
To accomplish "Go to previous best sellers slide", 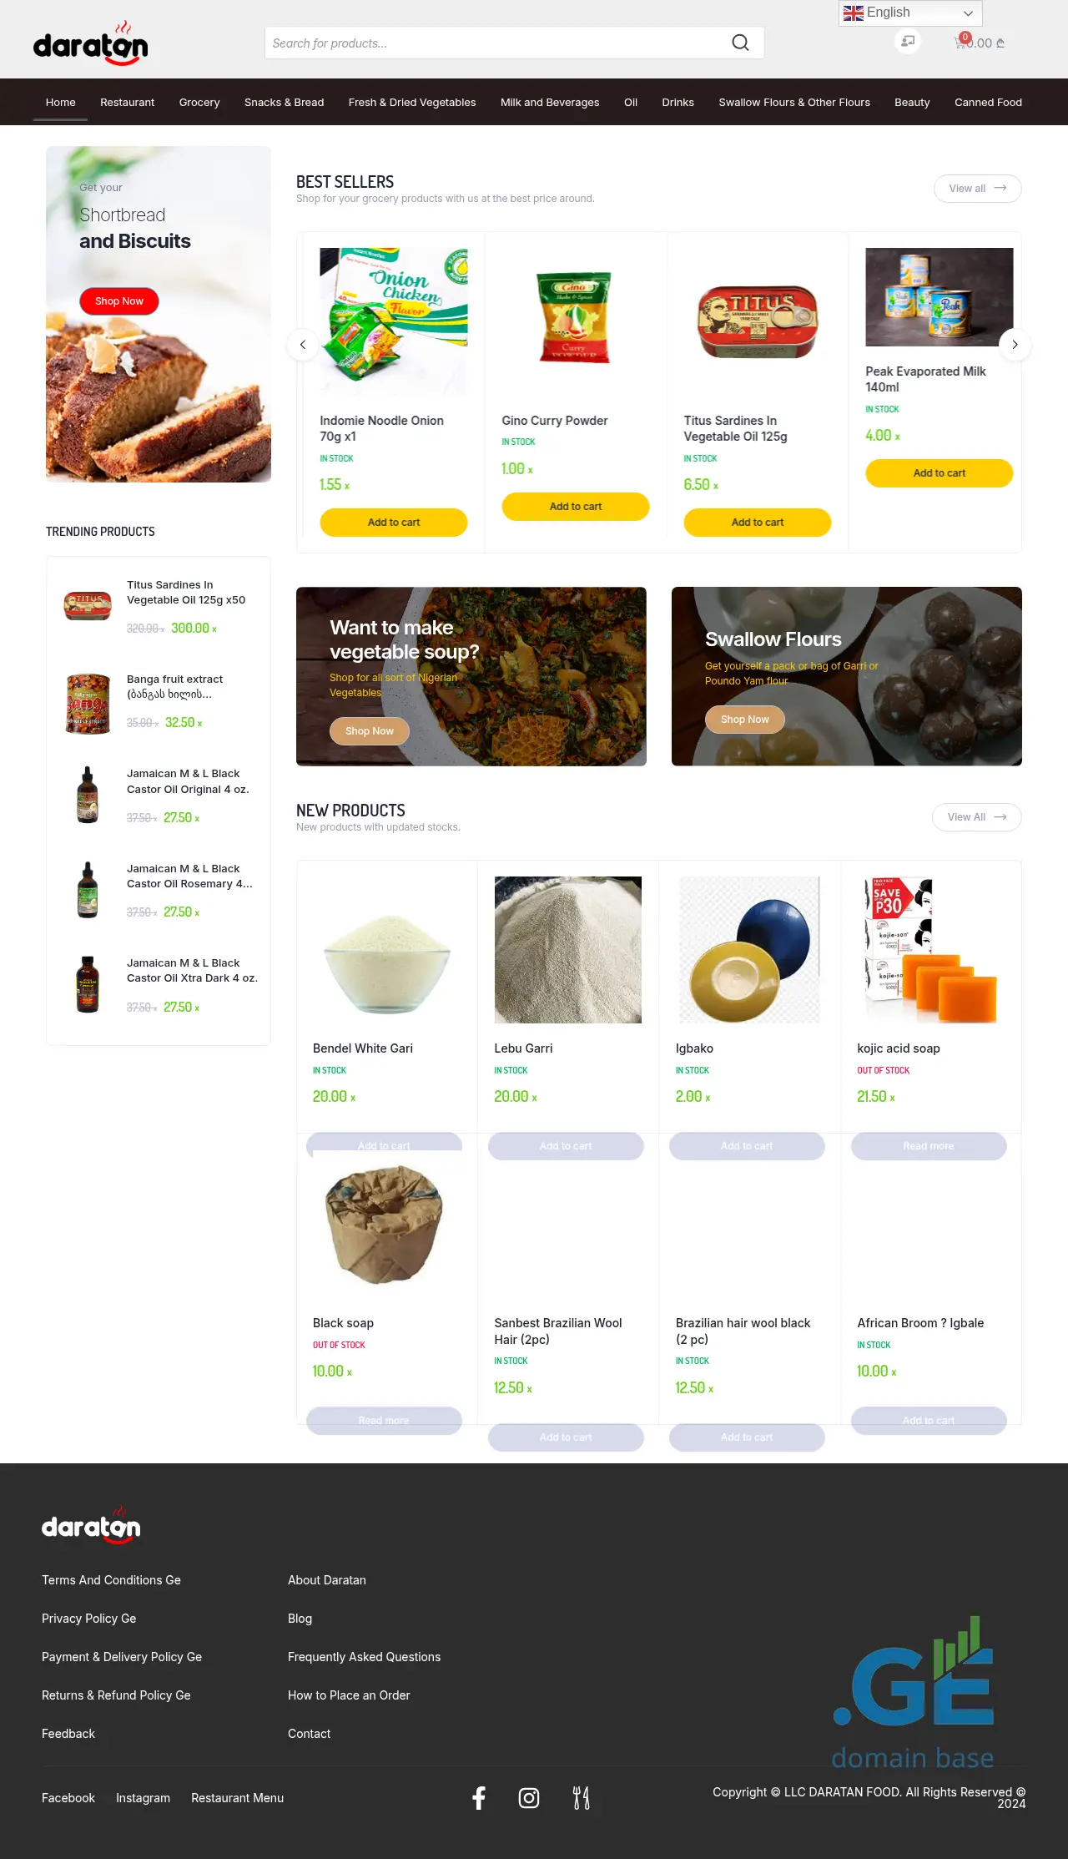I will click(303, 345).
